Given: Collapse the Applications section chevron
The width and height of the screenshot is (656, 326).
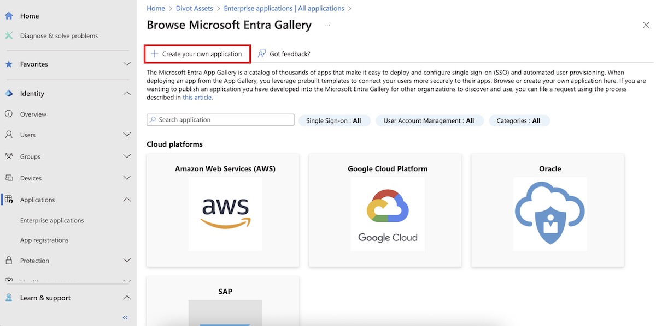Looking at the screenshot, I should coord(127,200).
